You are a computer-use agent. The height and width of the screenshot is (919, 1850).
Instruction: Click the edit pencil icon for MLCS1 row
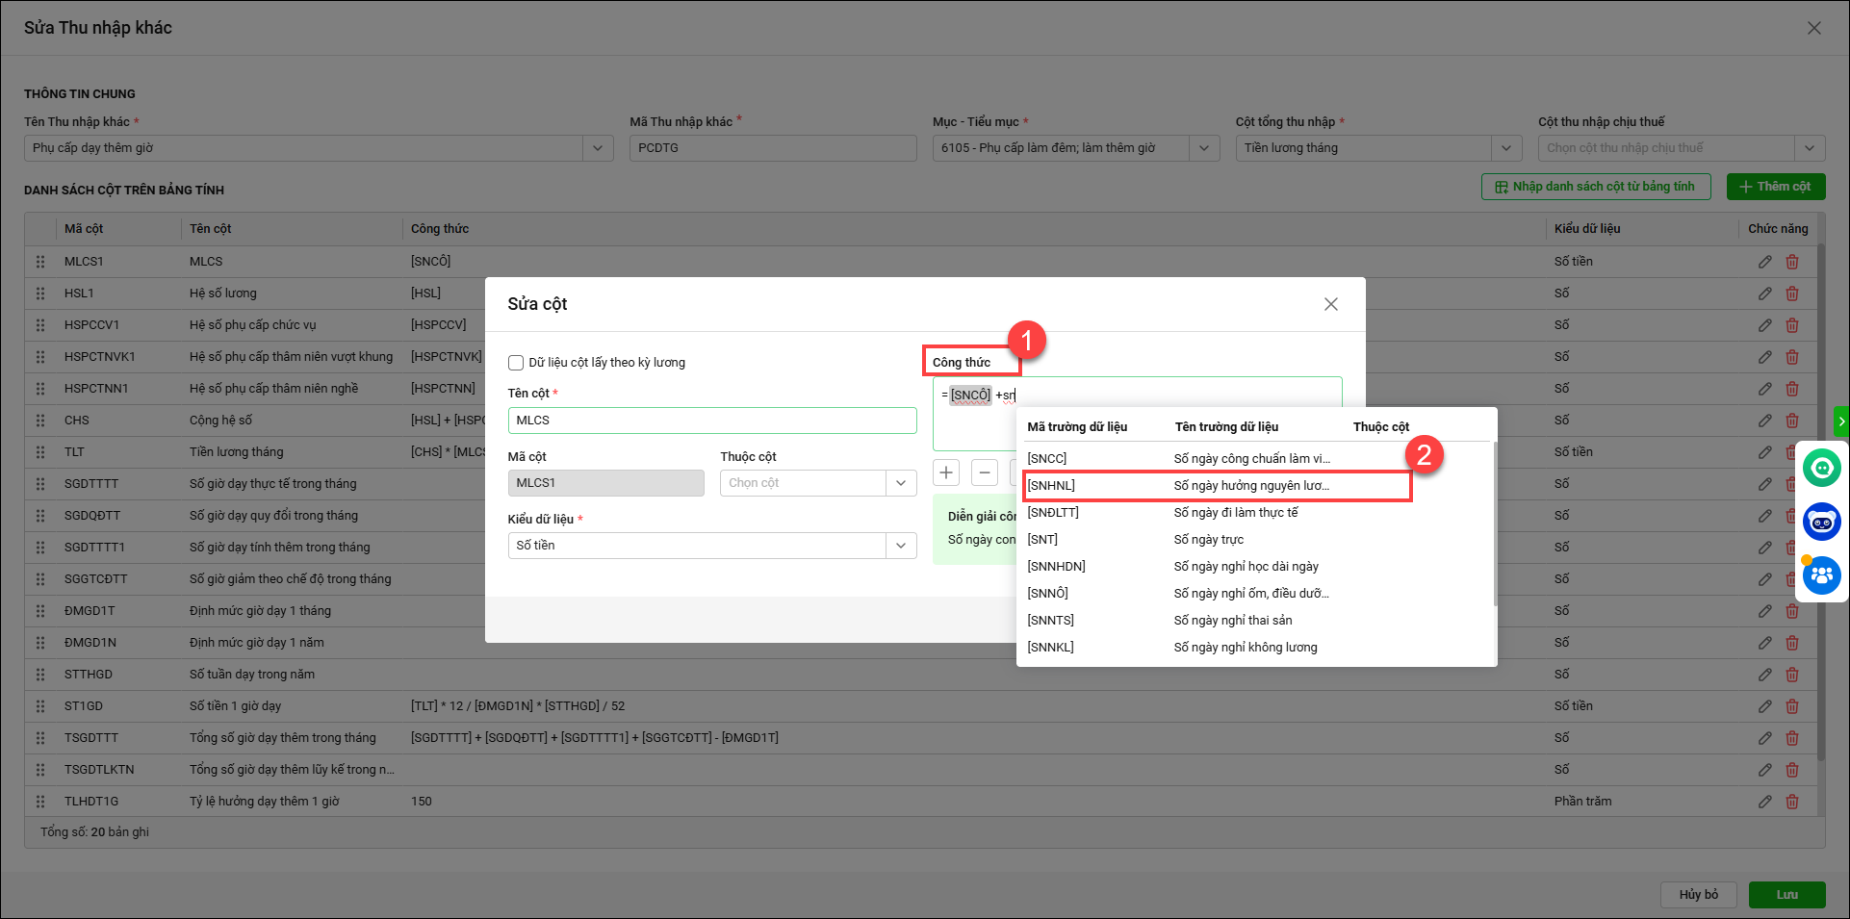(x=1764, y=262)
